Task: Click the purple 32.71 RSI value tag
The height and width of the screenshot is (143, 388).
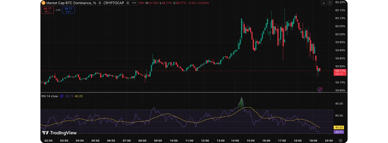Action: point(340,132)
